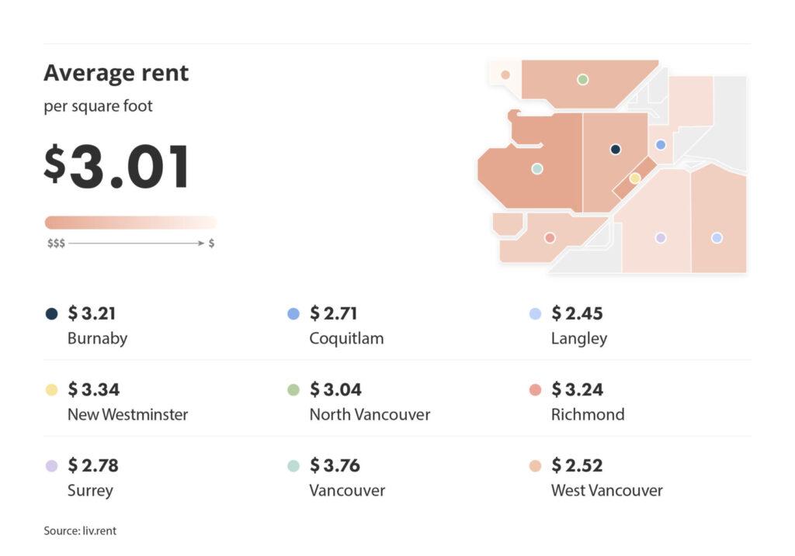The image size is (795, 556).
Task: Click the peach West Vancouver map marker
Action: pos(505,75)
